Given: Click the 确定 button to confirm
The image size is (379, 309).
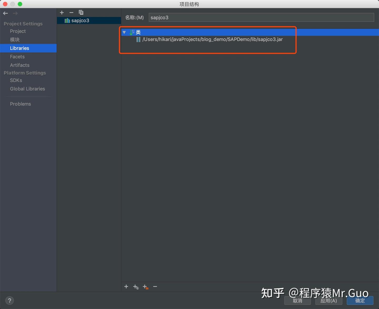Looking at the screenshot, I should [x=360, y=301].
